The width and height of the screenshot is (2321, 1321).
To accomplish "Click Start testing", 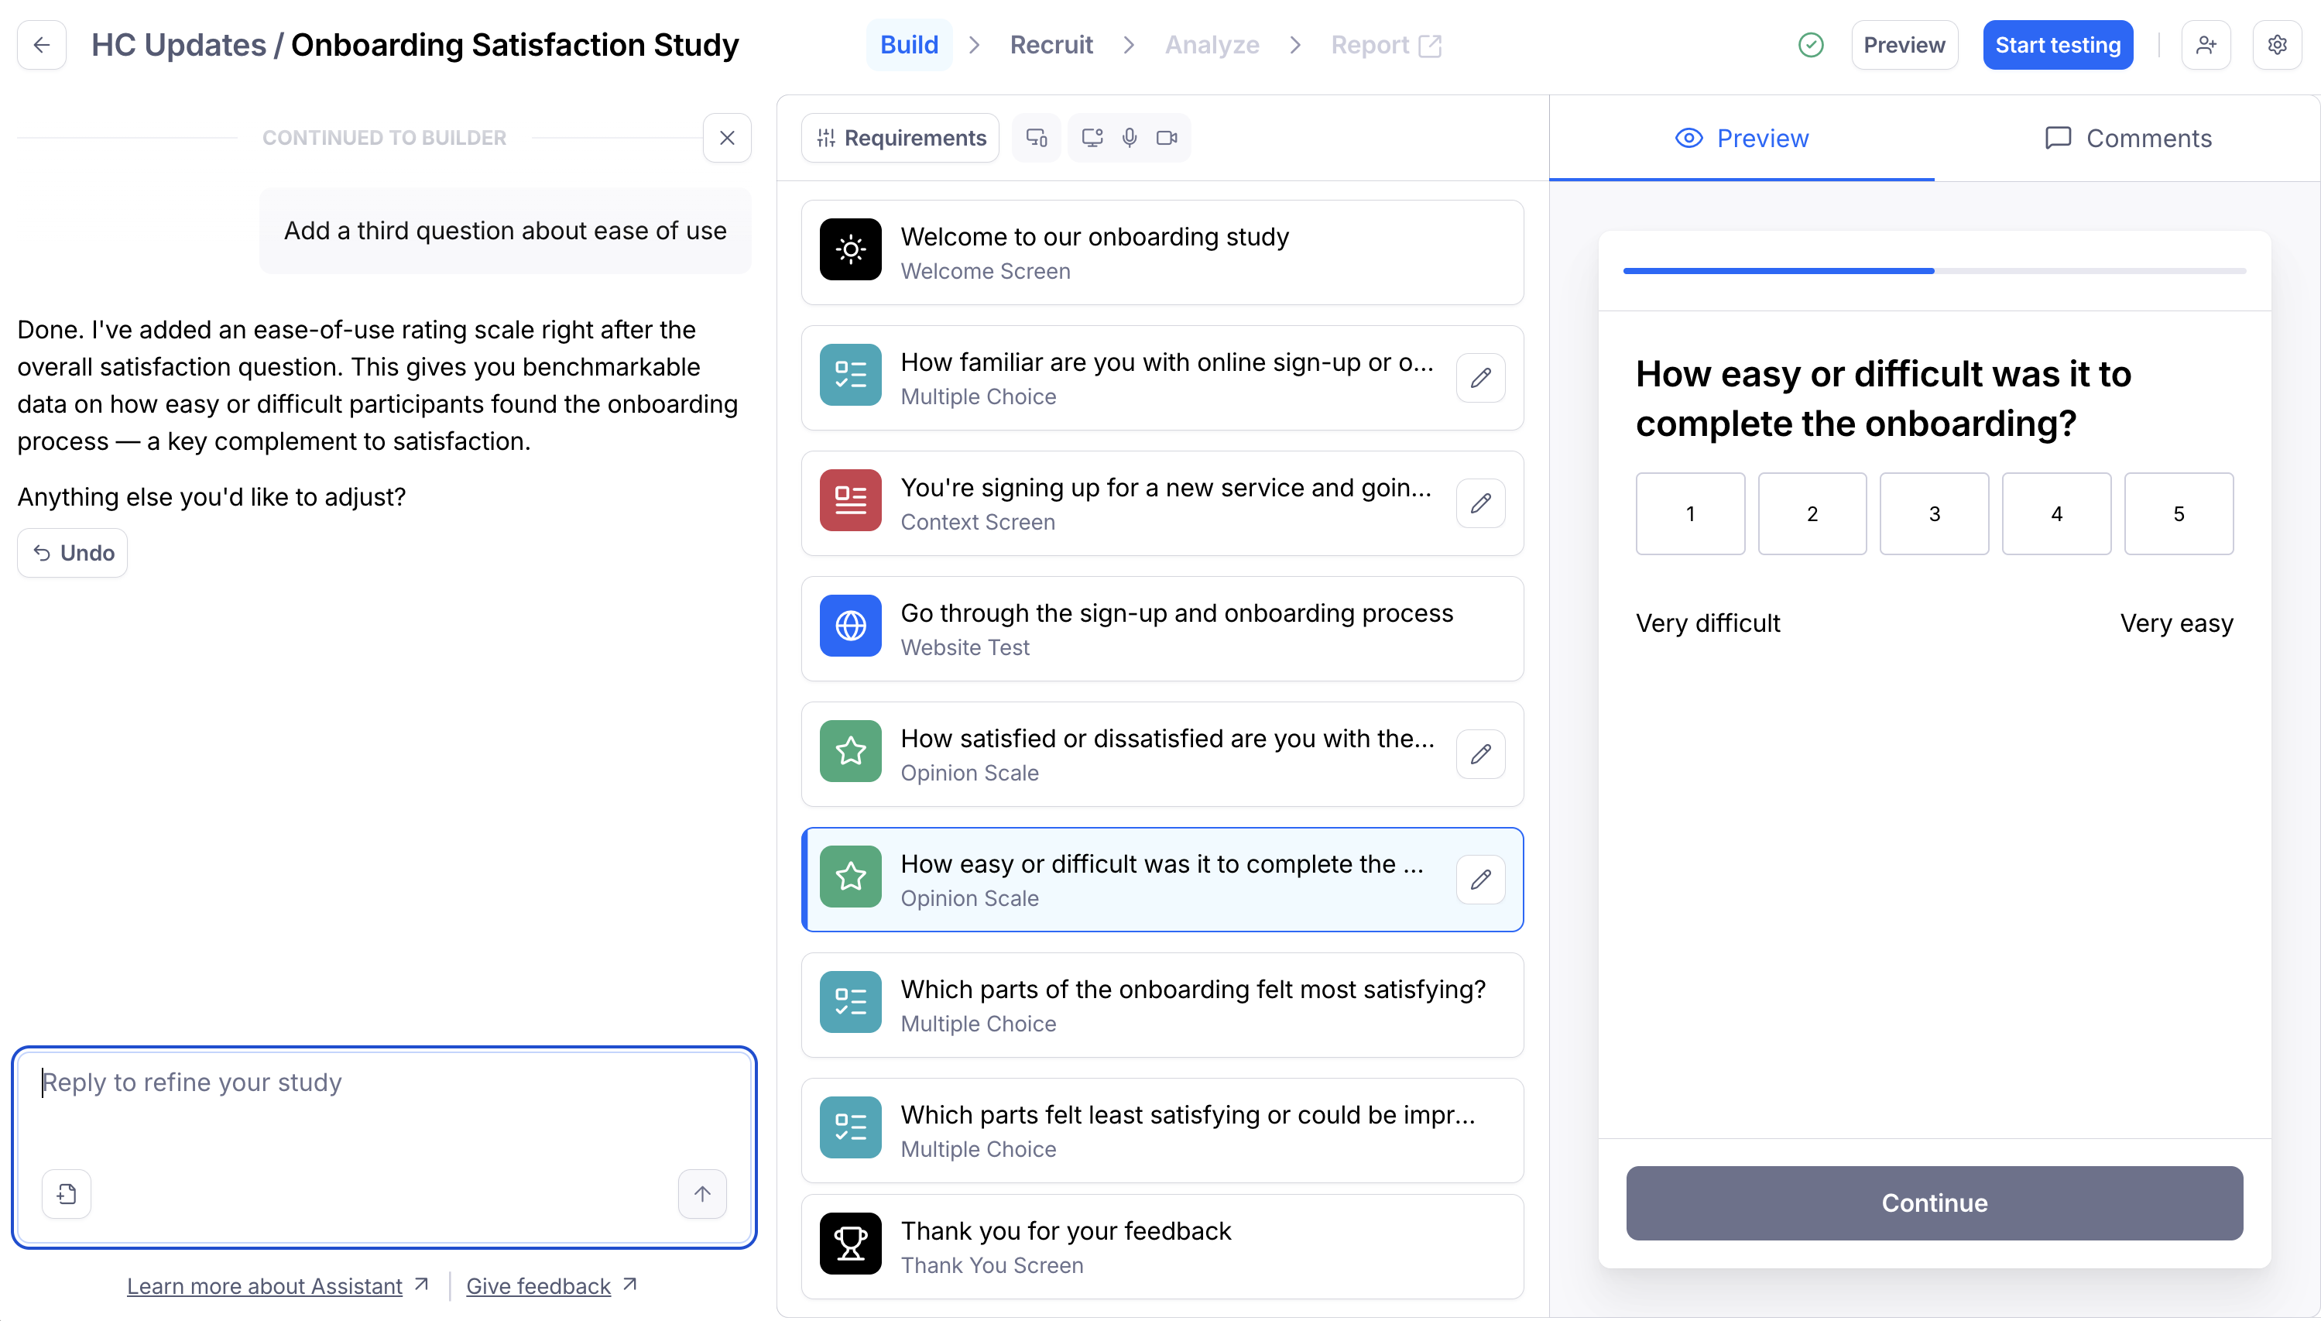I will 2057,46.
